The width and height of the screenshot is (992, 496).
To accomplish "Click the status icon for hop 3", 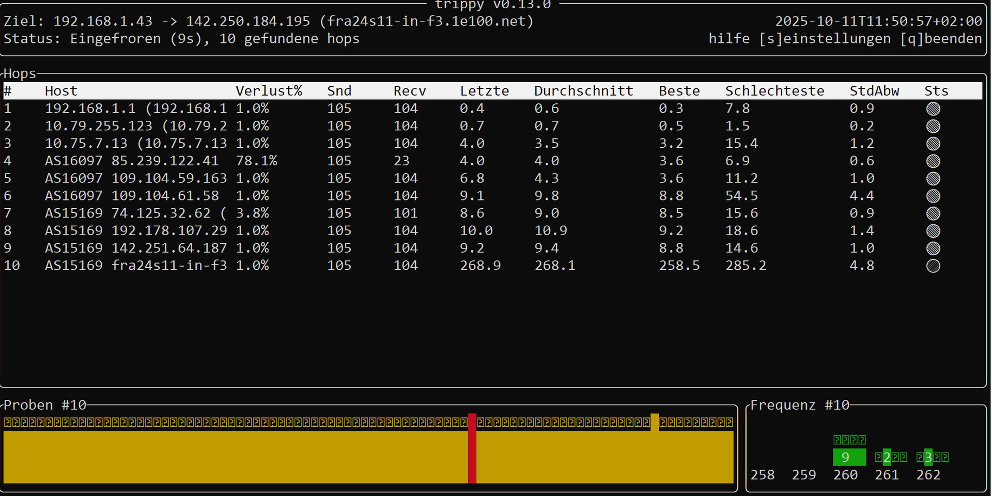I will (x=933, y=144).
